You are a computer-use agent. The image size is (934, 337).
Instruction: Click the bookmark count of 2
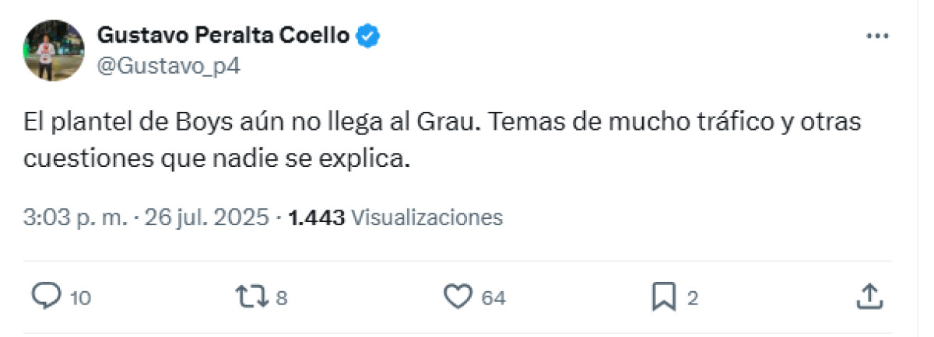(692, 297)
